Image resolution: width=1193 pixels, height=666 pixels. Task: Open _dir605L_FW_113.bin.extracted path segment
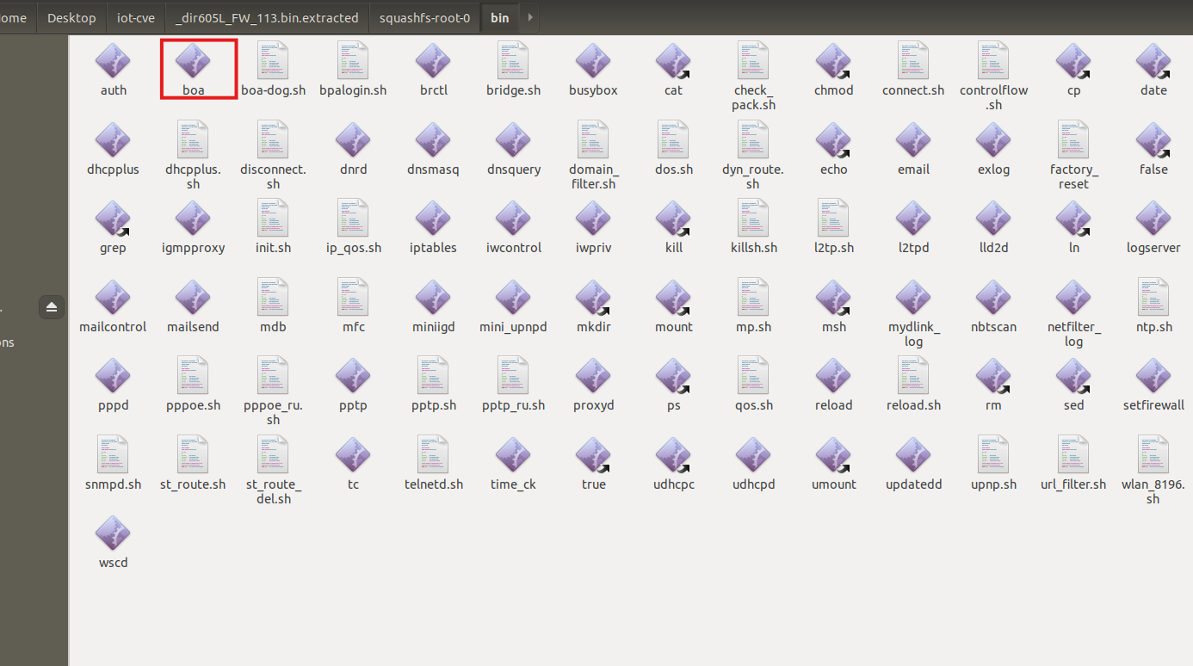point(267,17)
